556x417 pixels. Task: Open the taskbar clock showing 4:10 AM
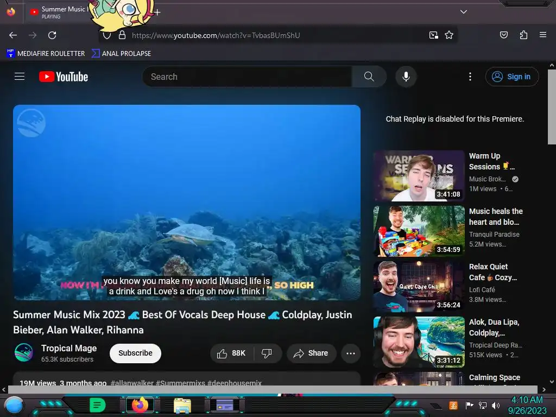[x=527, y=405]
